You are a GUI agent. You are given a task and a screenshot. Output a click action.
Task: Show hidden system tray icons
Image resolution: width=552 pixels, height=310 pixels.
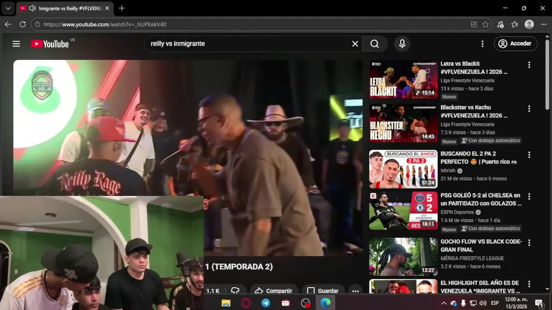[444, 303]
